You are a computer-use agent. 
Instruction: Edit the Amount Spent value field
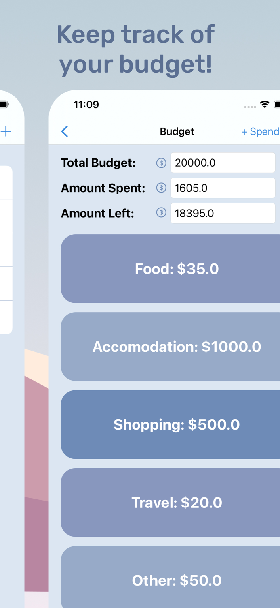point(222,188)
